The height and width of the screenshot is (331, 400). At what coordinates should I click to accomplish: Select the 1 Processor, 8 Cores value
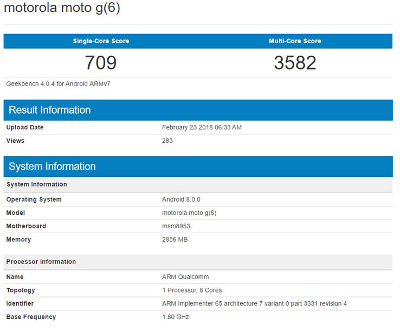pos(192,290)
